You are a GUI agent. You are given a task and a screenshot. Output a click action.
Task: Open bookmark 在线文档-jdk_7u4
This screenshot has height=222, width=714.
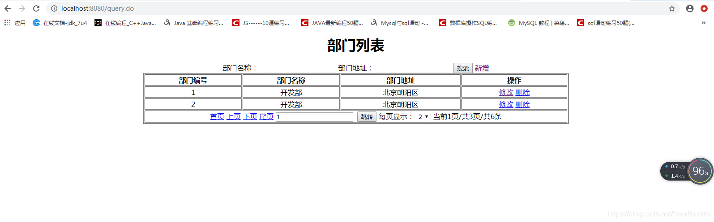click(60, 23)
